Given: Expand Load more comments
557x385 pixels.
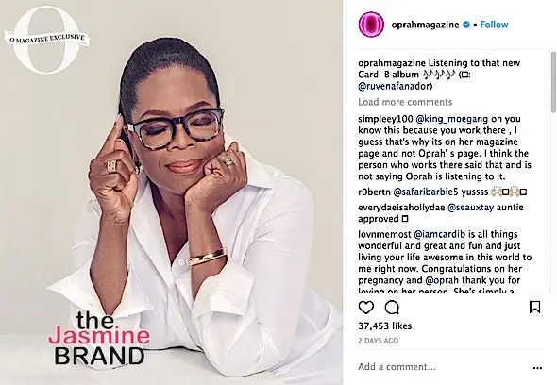Looking at the screenshot, I should click(405, 102).
